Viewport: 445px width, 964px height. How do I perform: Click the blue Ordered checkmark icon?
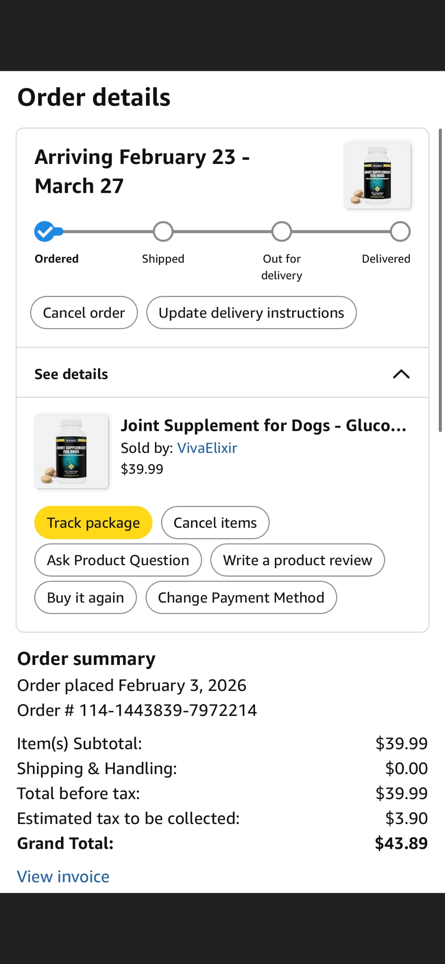coord(44,232)
